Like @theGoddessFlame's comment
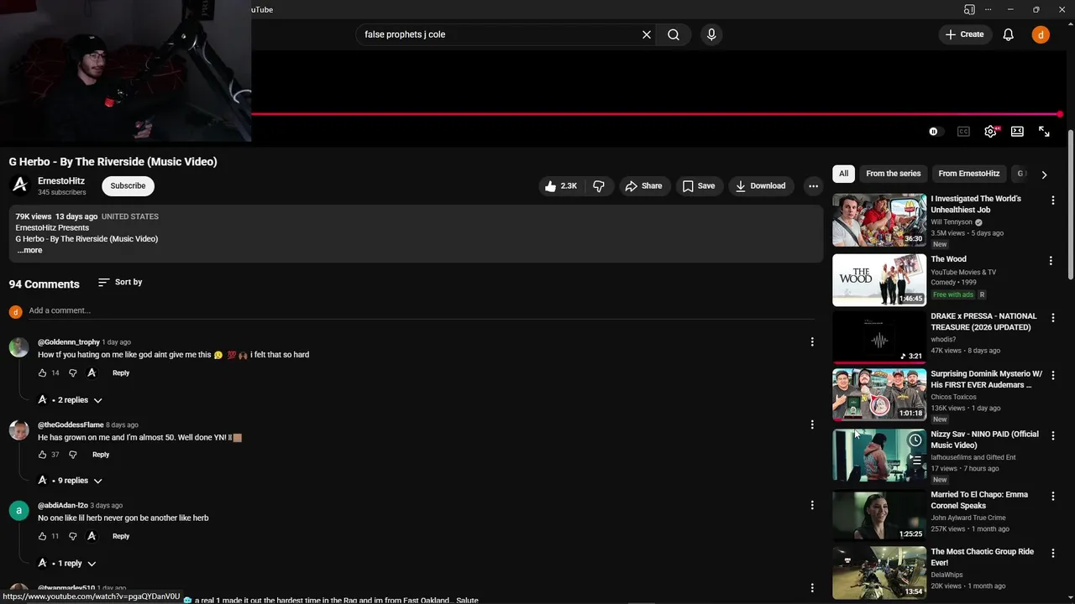The image size is (1075, 604). pyautogui.click(x=43, y=454)
